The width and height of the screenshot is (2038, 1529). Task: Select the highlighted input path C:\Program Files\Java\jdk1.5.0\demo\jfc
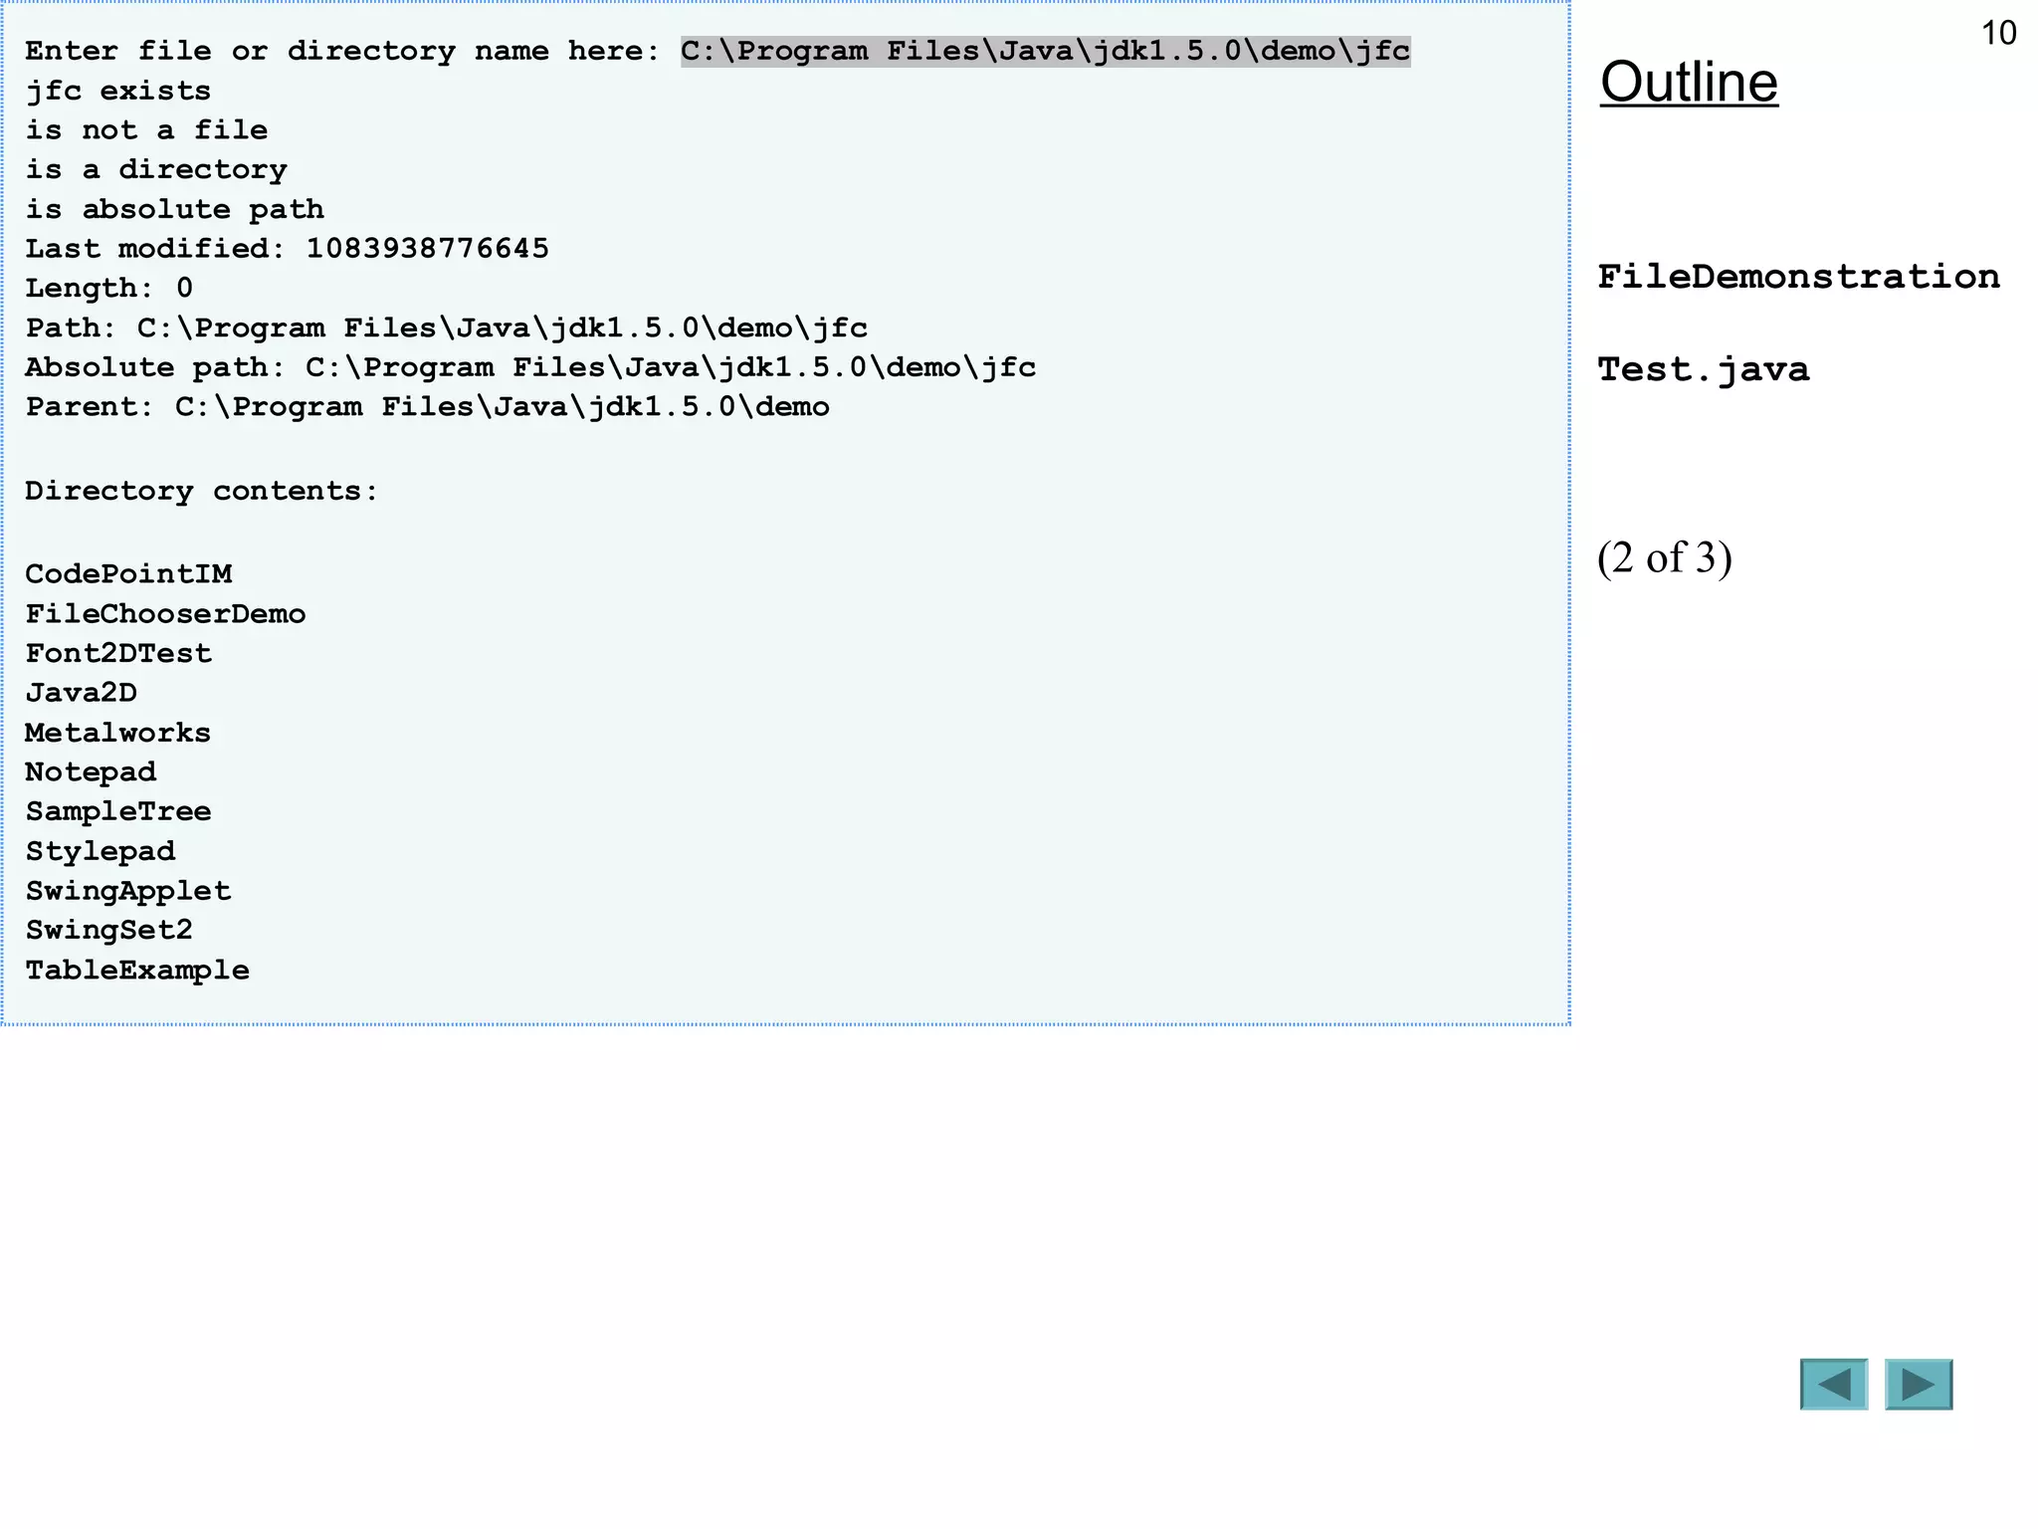tap(1046, 51)
